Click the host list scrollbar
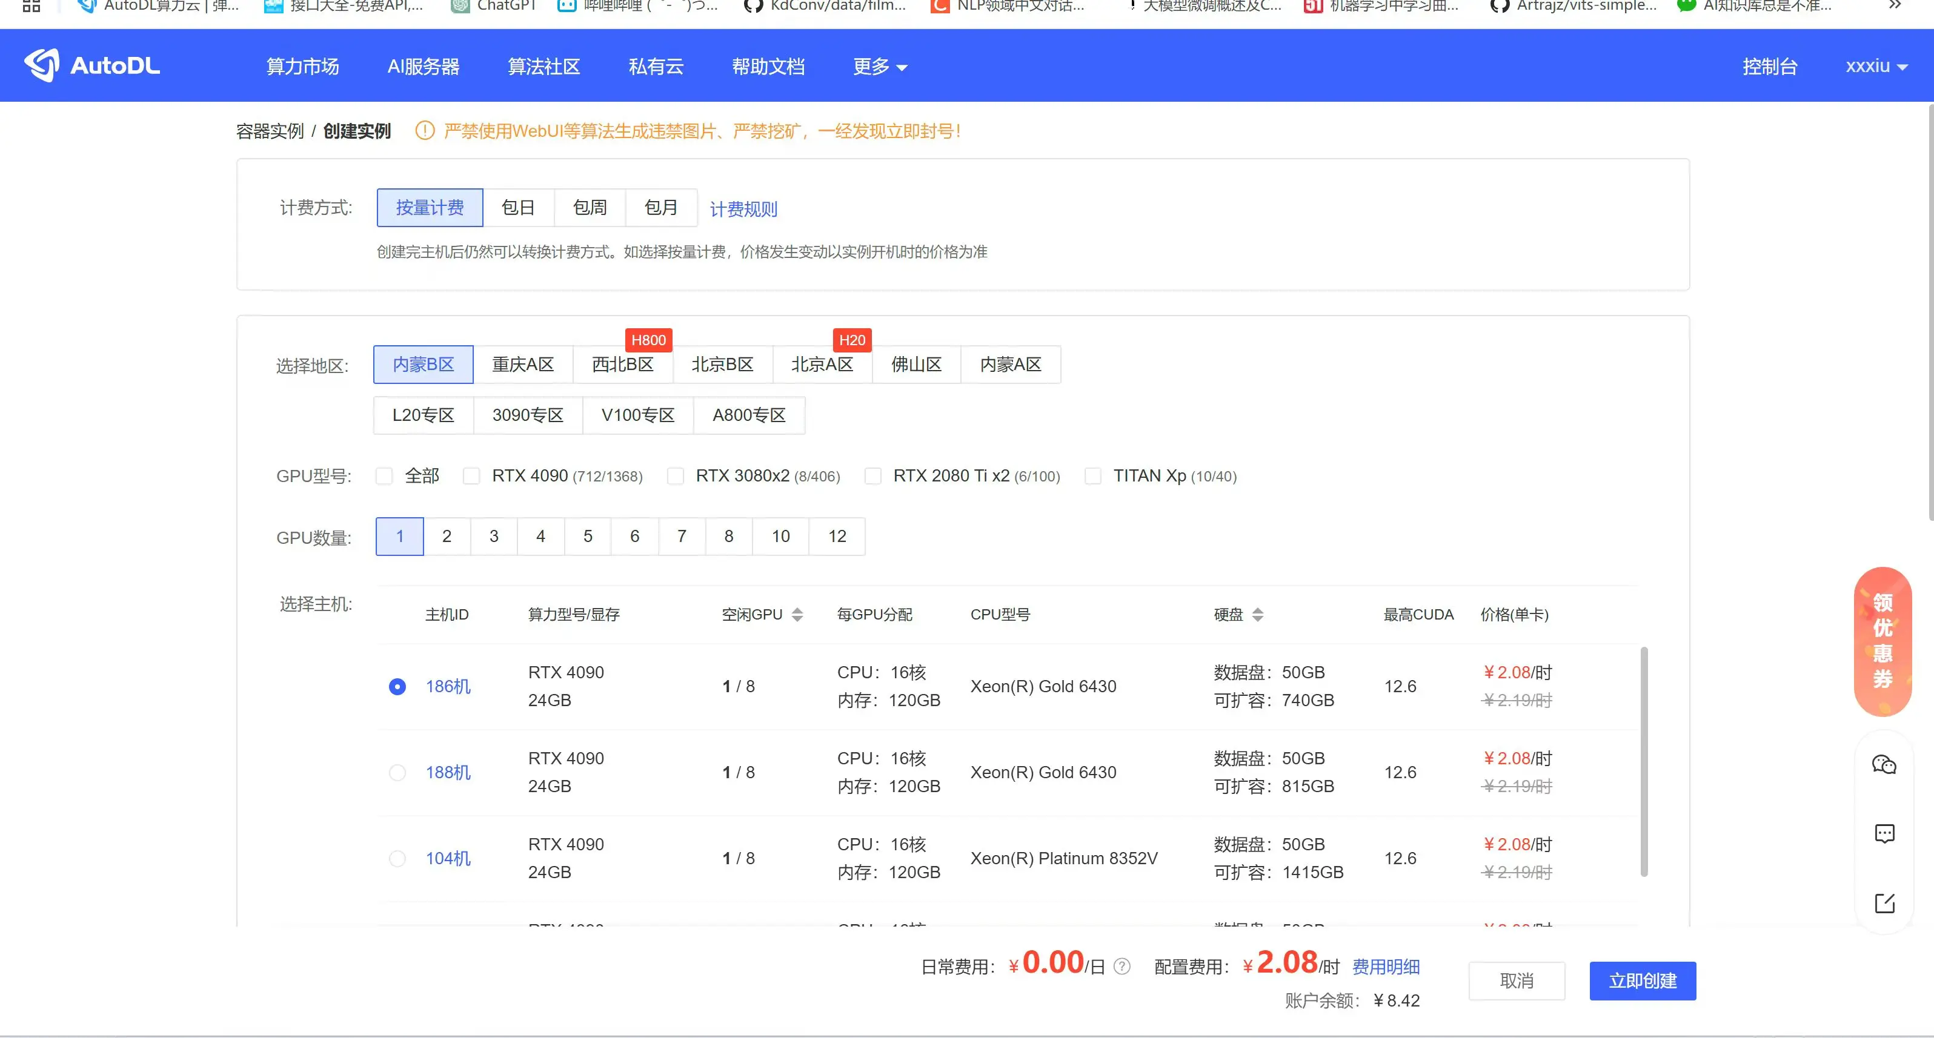The height and width of the screenshot is (1038, 1934). click(1643, 762)
